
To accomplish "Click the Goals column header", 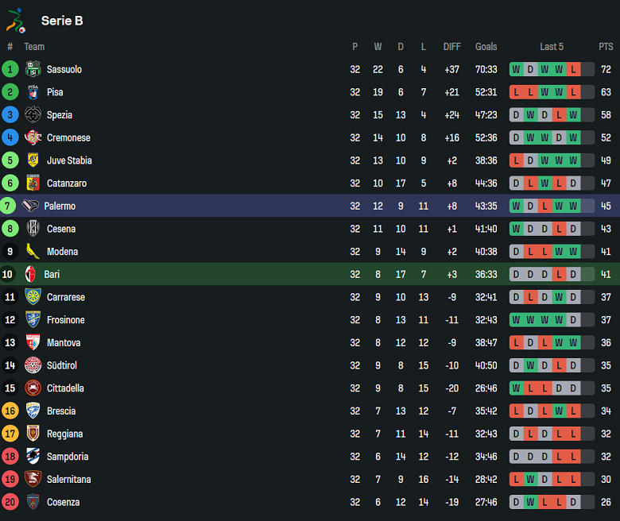I will (x=486, y=47).
